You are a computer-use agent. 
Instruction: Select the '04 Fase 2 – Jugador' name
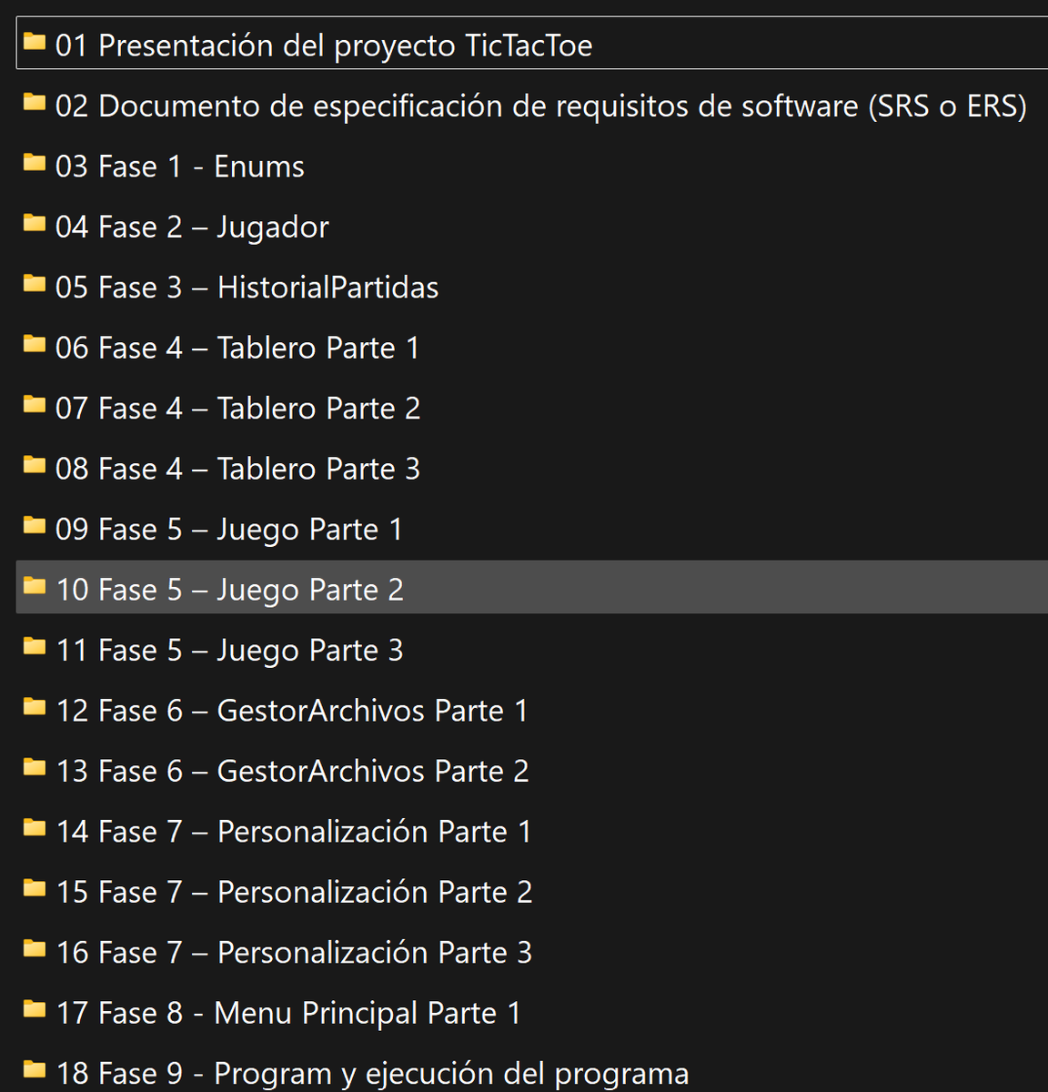point(192,227)
